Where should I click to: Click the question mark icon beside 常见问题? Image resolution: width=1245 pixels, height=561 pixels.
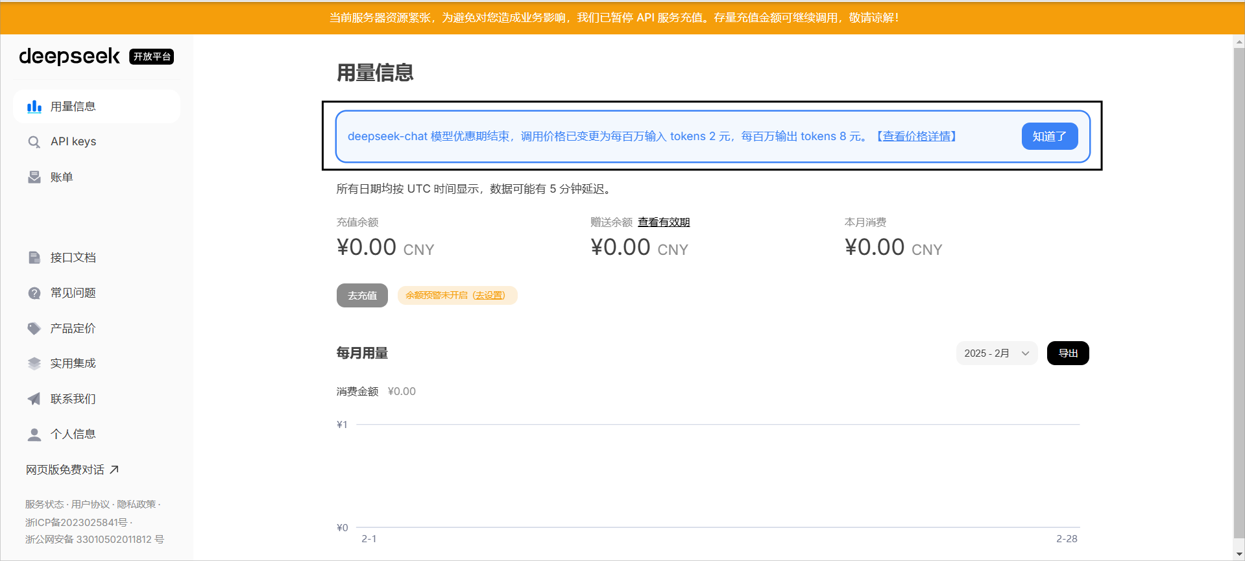[34, 293]
